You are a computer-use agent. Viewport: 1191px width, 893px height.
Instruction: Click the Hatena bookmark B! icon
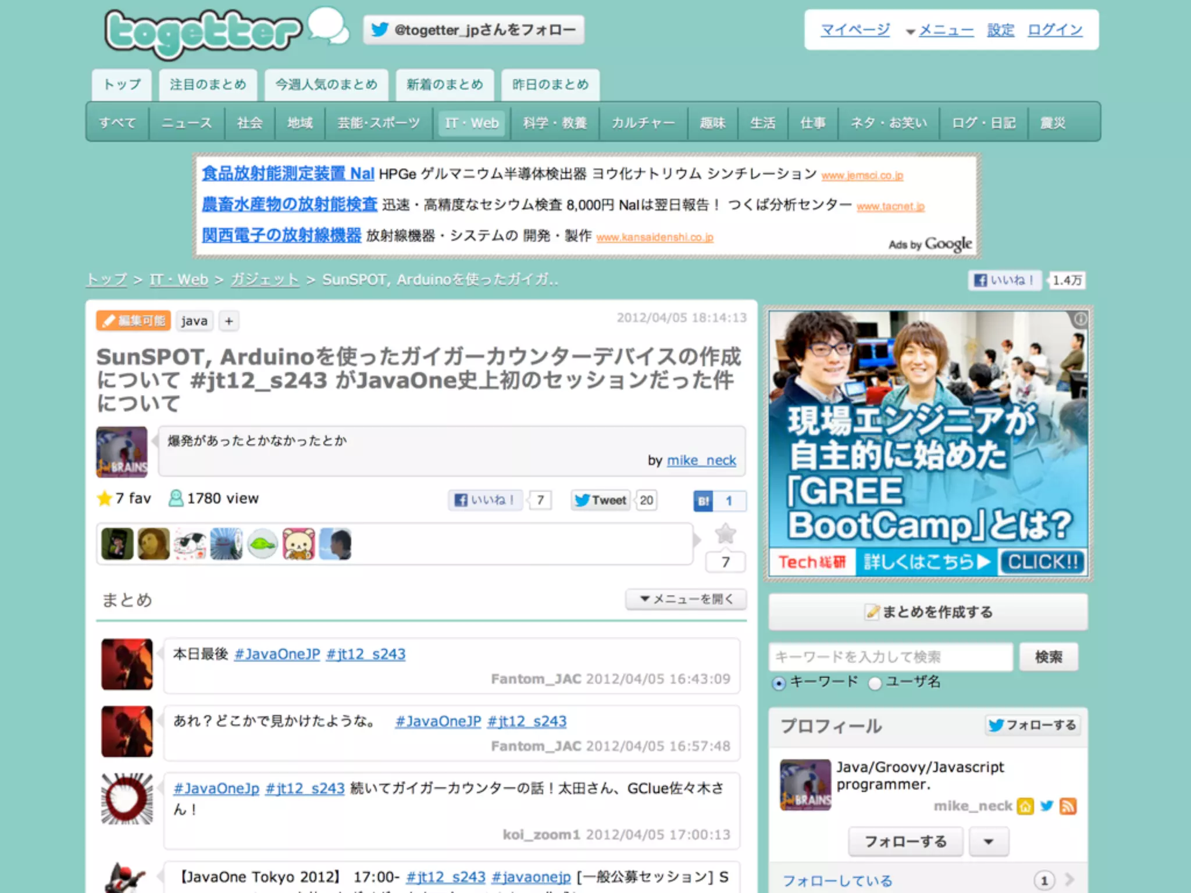point(704,501)
